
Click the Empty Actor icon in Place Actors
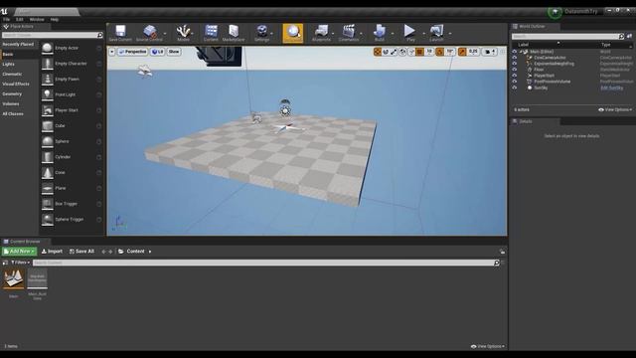click(x=48, y=48)
